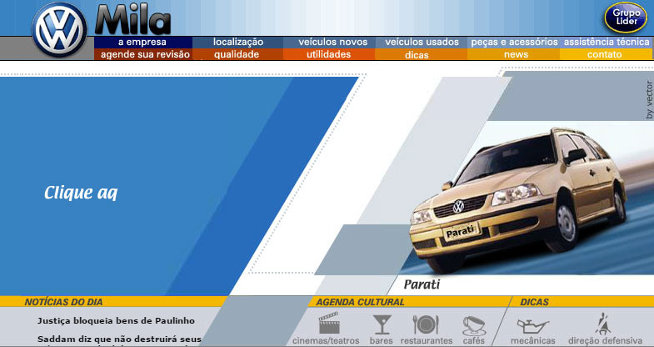The height and width of the screenshot is (347, 654).
Task: Click the 'Parati' caption below the car
Action: tap(422, 284)
